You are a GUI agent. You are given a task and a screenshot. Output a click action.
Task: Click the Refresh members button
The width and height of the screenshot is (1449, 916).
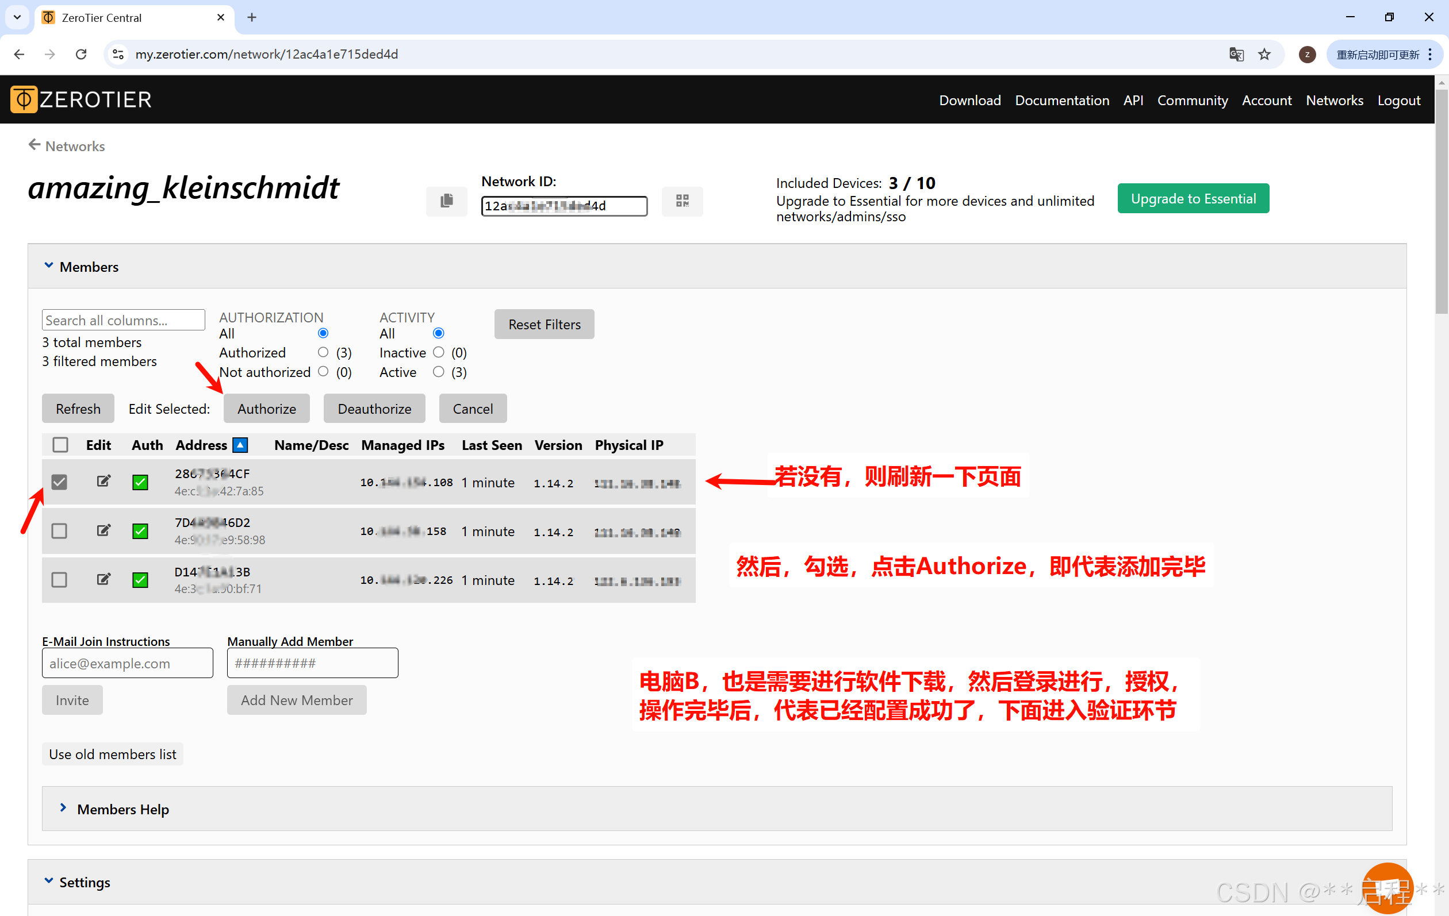pyautogui.click(x=78, y=409)
